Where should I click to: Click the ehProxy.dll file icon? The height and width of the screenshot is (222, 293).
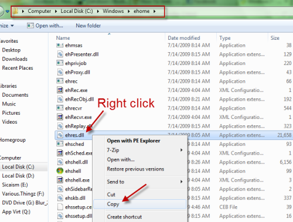pos(60,72)
